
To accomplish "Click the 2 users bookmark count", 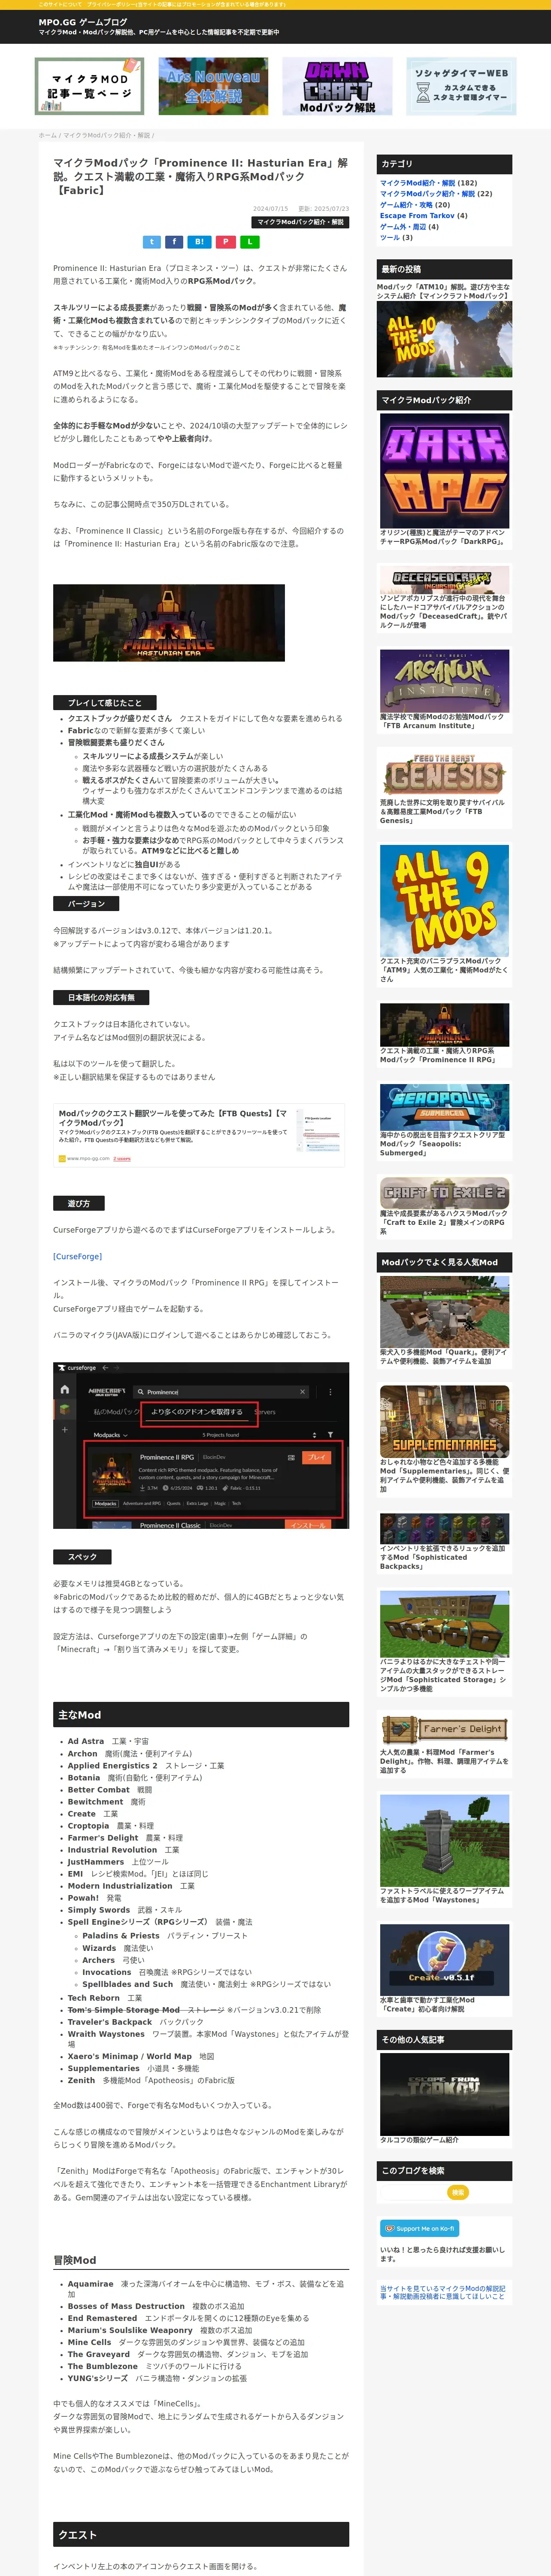I will pos(122,1159).
